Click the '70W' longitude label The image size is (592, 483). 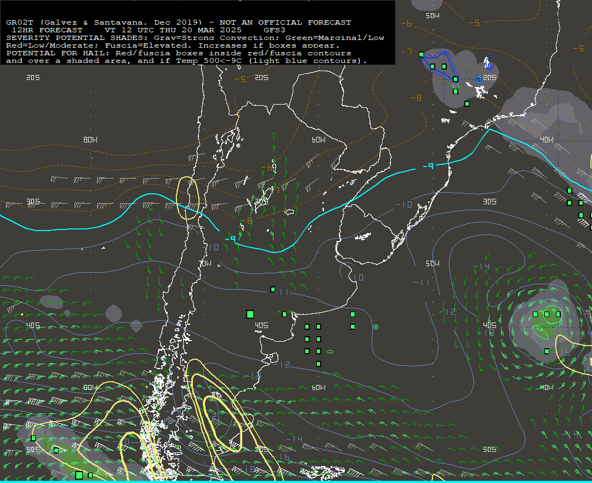click(x=205, y=263)
